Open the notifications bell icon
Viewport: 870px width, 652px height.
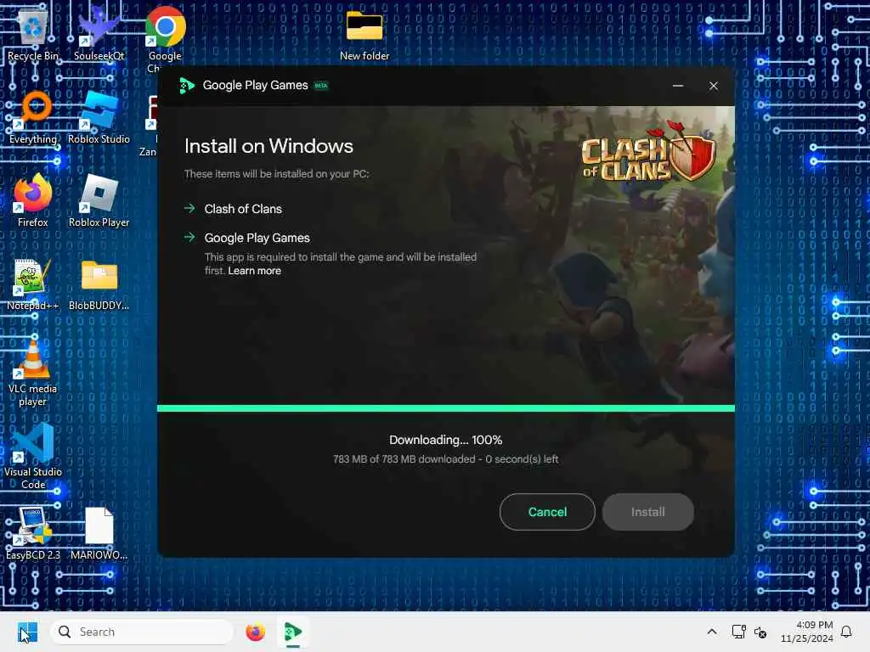pos(846,632)
